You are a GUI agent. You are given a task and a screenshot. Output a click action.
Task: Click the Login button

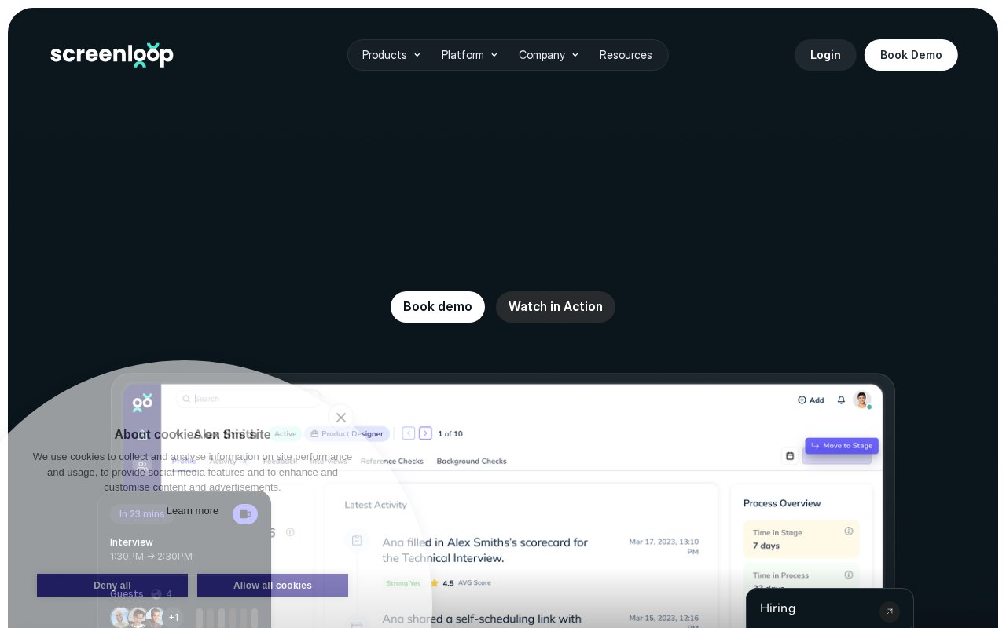825,55
